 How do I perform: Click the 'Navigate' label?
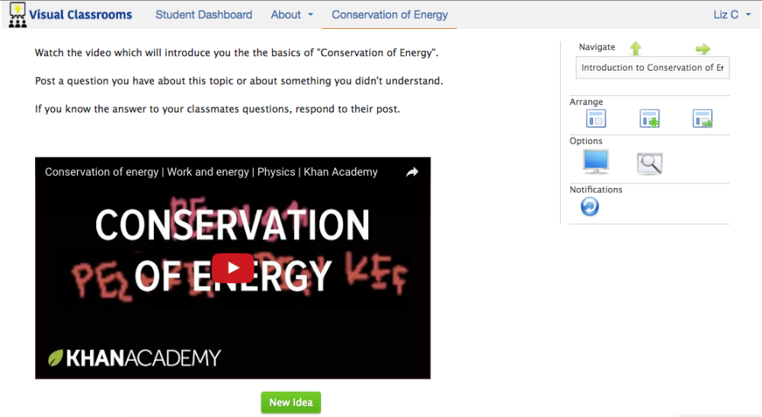coord(597,47)
